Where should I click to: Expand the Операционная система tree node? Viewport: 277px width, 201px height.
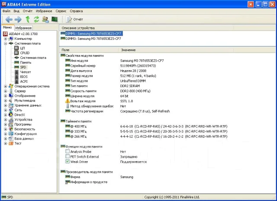point(6,86)
